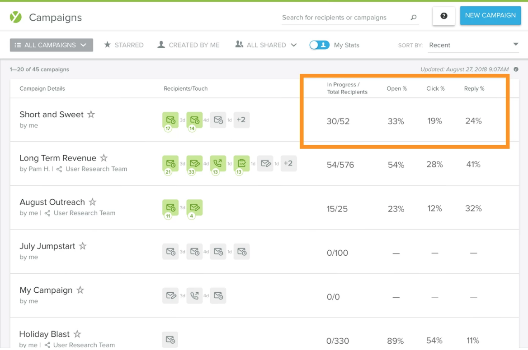The height and width of the screenshot is (350, 528).
Task: Star the July Jumpstart campaign
Action: (82, 246)
